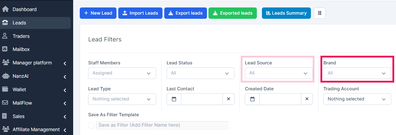The height and width of the screenshot is (135, 396).
Task: Click the Save as Filter name field
Action: 162,125
